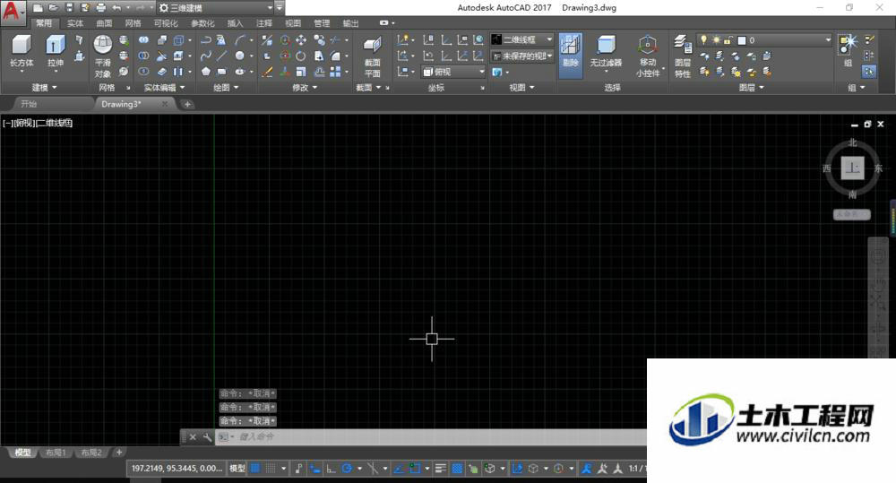Open the 二维线框 visual style dropdown
896x483 pixels.
[522, 39]
